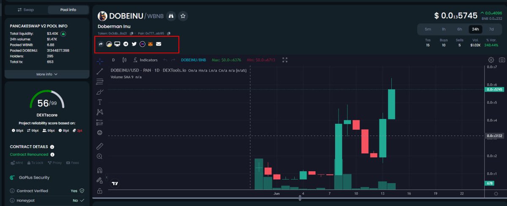The width and height of the screenshot is (507, 206).
Task: Toggle lock all drawing tools
Action: point(100,181)
